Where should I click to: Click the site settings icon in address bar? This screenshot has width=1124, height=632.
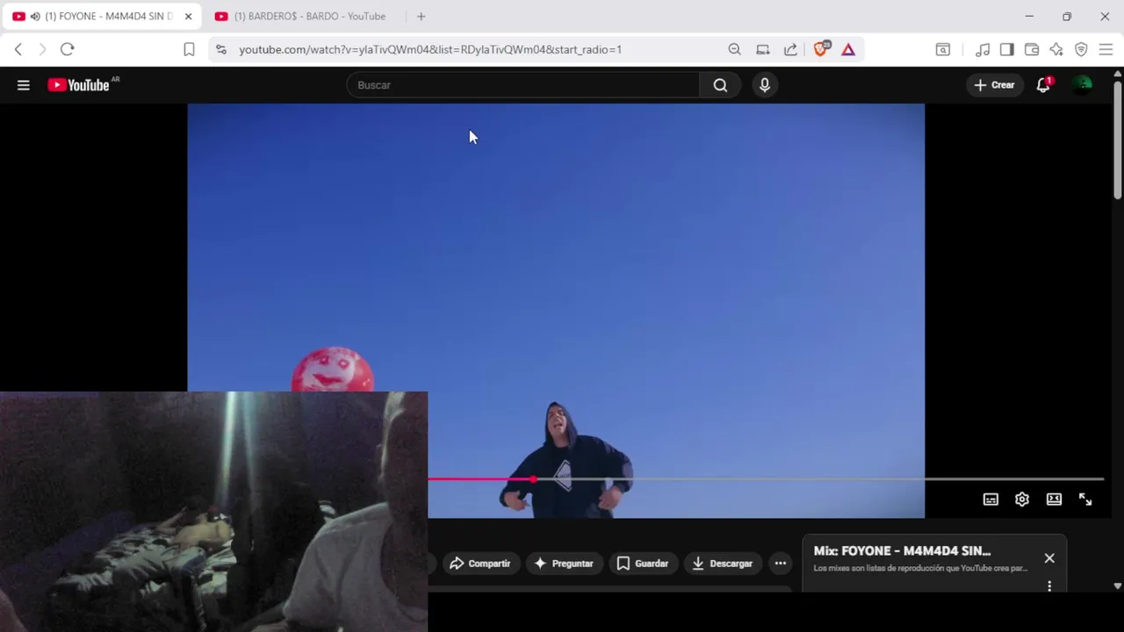(221, 50)
